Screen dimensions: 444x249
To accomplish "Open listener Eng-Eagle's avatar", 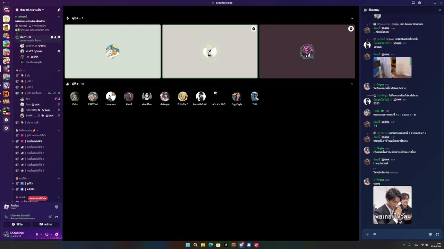I will point(237,96).
